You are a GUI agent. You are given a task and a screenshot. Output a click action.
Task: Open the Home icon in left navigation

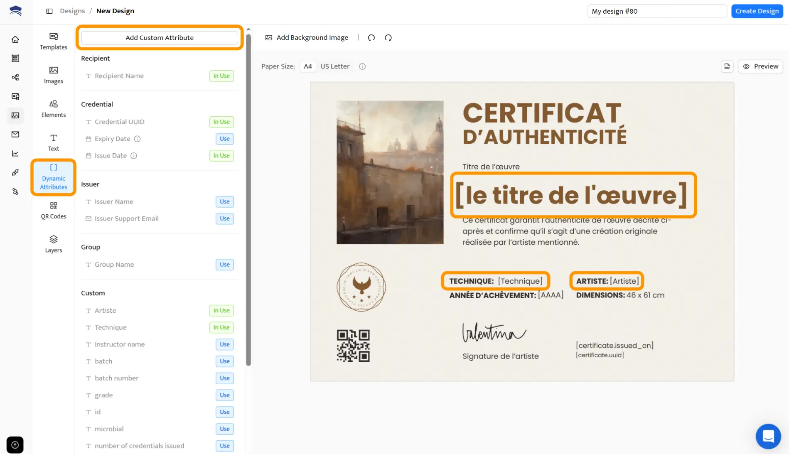pyautogui.click(x=15, y=39)
